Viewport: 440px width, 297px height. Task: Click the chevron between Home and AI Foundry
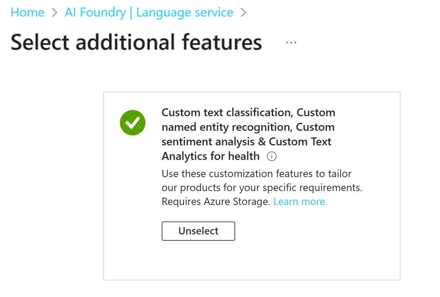tap(54, 12)
